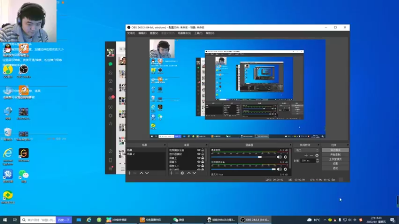Lock the 视频捕获设备 source

(x=203, y=150)
